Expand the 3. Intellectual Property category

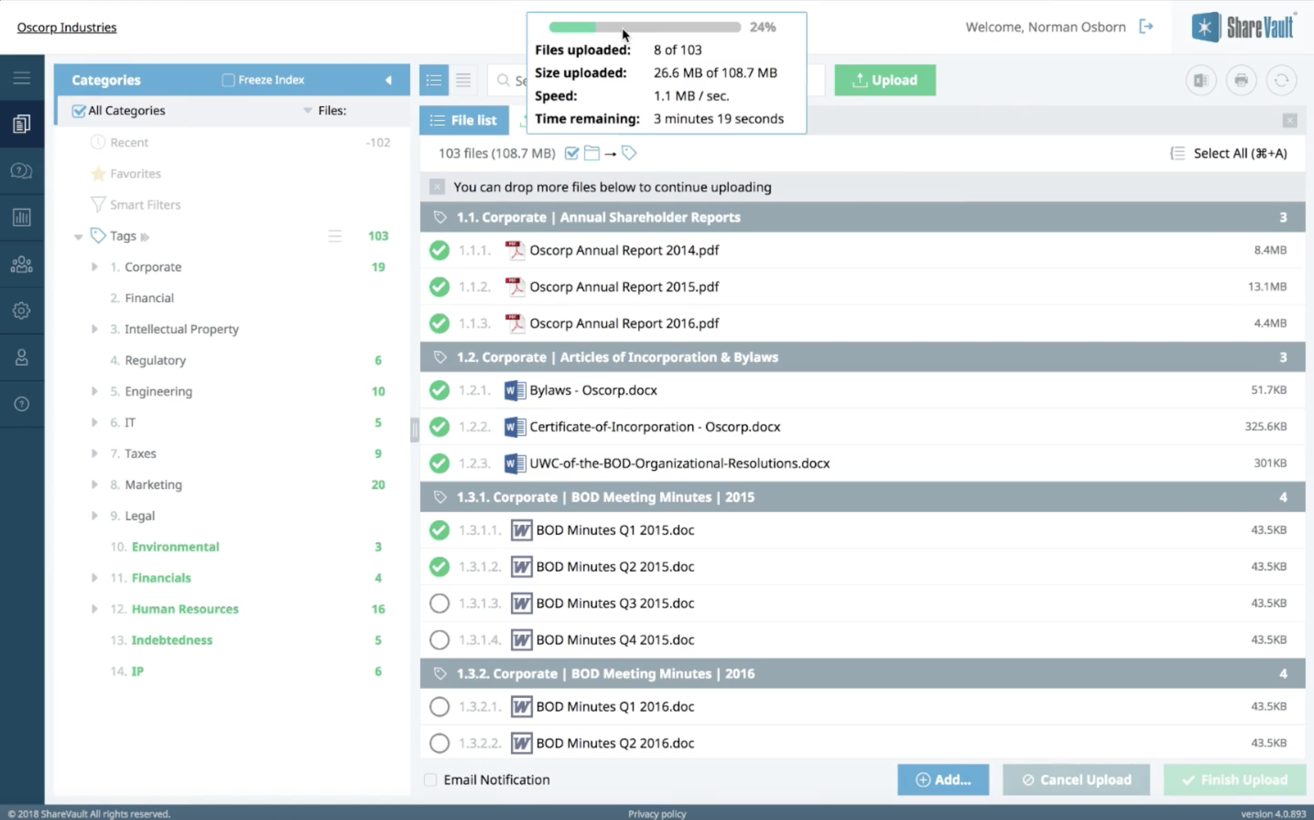coord(95,329)
